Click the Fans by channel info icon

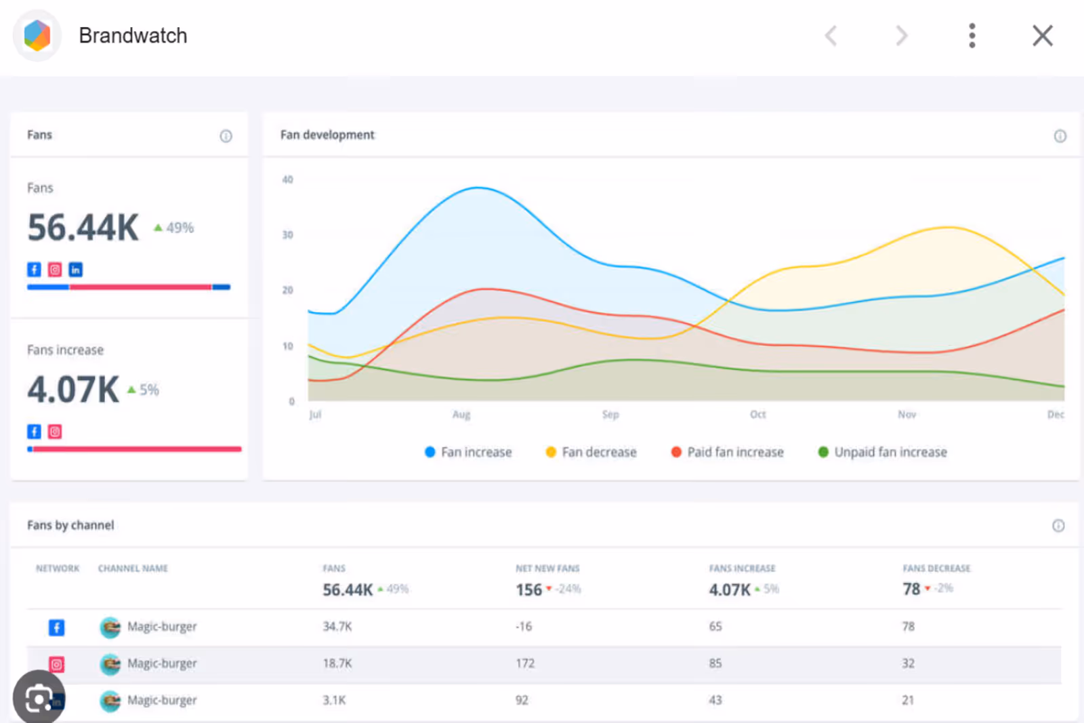pos(1058,526)
